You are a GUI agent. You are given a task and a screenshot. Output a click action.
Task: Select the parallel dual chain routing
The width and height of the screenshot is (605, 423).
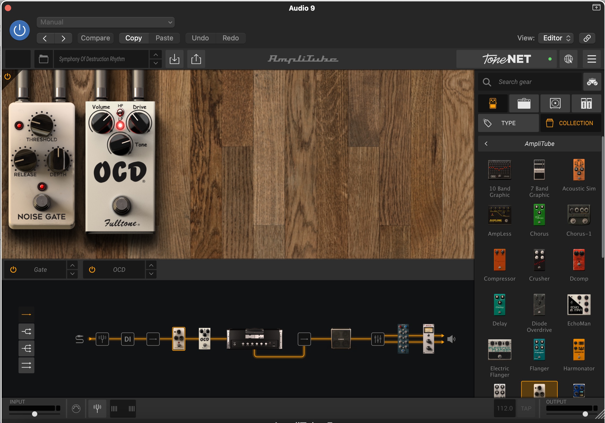point(26,365)
